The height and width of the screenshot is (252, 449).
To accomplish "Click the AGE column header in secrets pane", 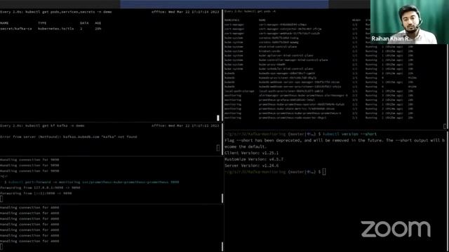I will pos(98,23).
